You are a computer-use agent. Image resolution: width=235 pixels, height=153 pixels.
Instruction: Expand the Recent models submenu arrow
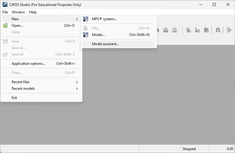click(77, 89)
